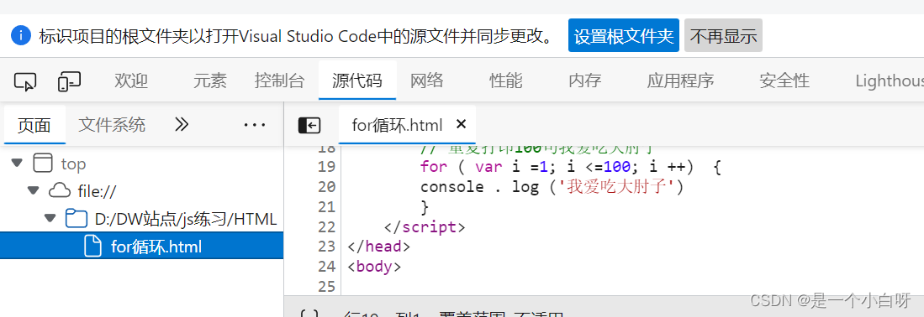Viewport: 924px width, 317px height.
Task: Click the </head> closing tag
Action: pos(379,247)
